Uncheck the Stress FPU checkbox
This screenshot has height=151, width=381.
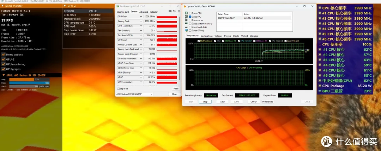pos(190,17)
